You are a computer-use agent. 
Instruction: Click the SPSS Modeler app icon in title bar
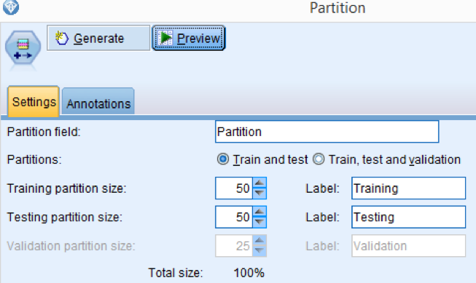(x=11, y=7)
